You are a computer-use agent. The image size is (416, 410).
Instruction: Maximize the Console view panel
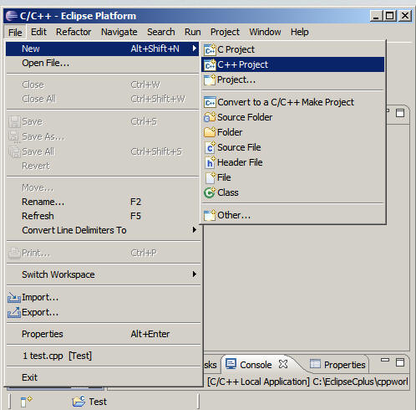click(400, 362)
